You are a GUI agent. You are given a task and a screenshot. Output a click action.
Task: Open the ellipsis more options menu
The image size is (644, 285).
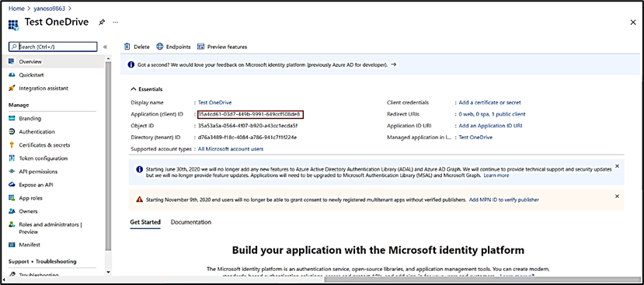116,23
